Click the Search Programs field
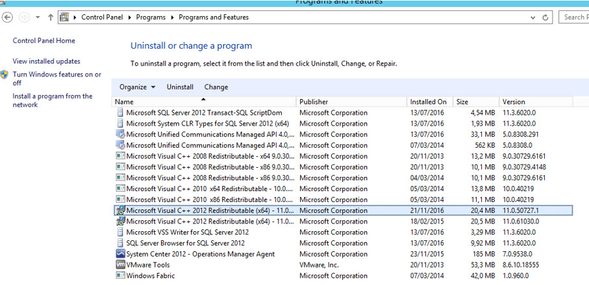This screenshot has width=589, height=285. coord(574,17)
